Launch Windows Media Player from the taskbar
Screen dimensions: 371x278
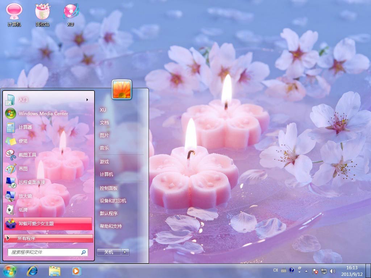pyautogui.click(x=76, y=270)
